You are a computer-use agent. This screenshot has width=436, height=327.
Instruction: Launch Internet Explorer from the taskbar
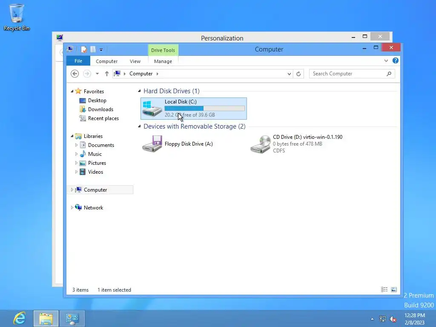click(x=20, y=318)
